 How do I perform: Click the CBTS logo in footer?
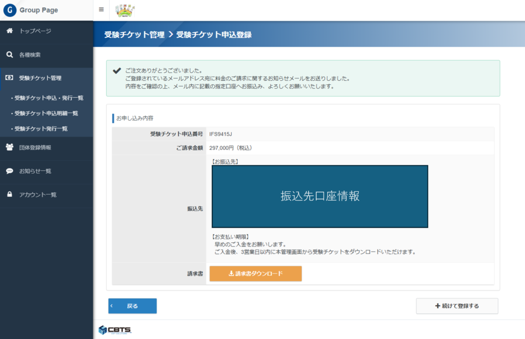pyautogui.click(x=115, y=330)
